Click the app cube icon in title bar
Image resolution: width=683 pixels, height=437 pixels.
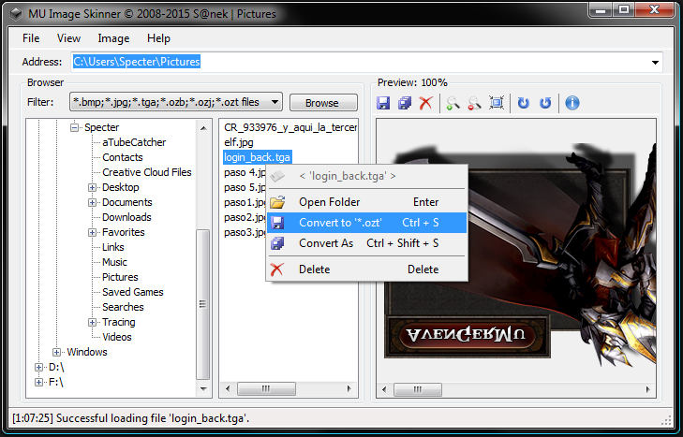[x=17, y=14]
